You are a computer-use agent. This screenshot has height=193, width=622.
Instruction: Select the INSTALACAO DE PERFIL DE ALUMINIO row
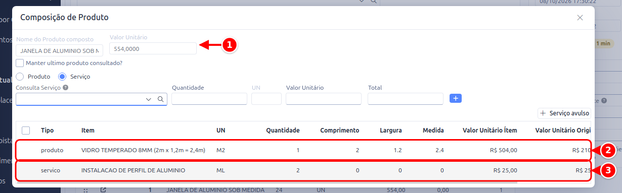pyautogui.click(x=303, y=170)
